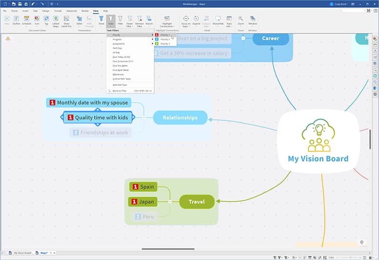379x260 pixels.
Task: Click priority marker on Quality time with kids
Action: click(70, 117)
